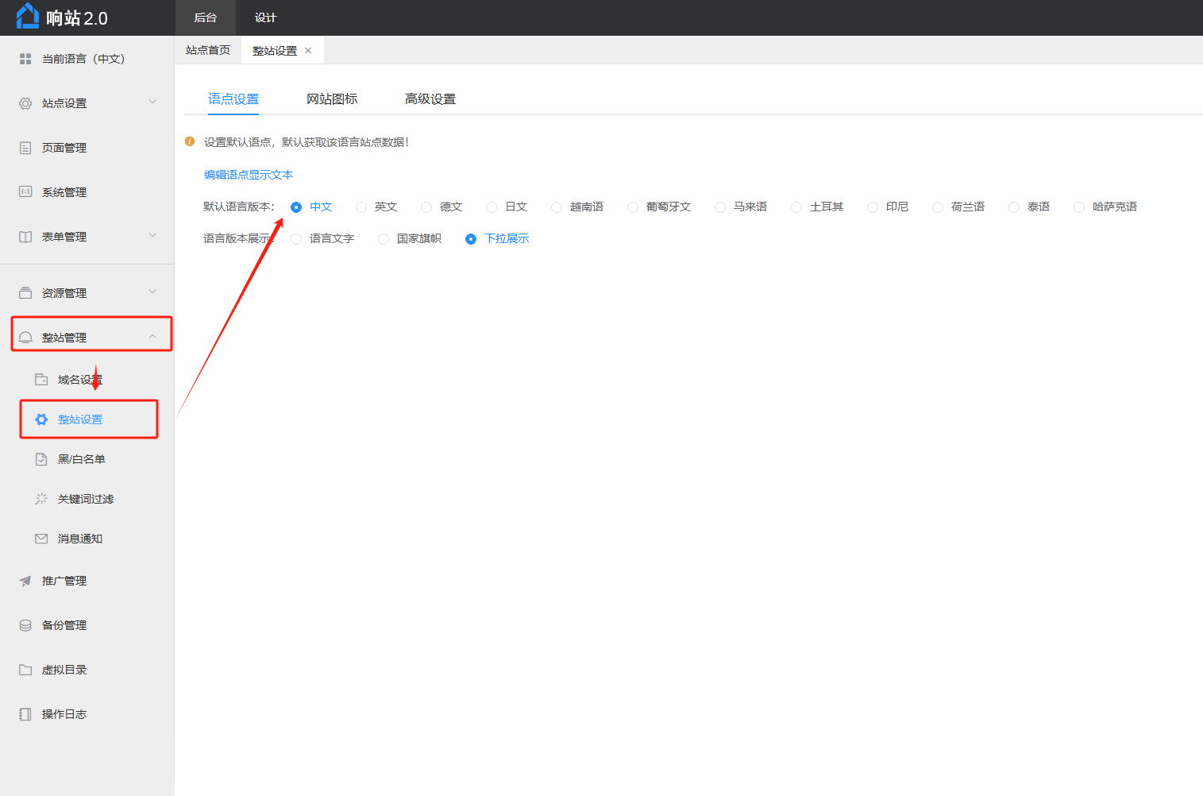The height and width of the screenshot is (796, 1203).
Task: Click the document icon beside 页面管理
Action: point(25,148)
